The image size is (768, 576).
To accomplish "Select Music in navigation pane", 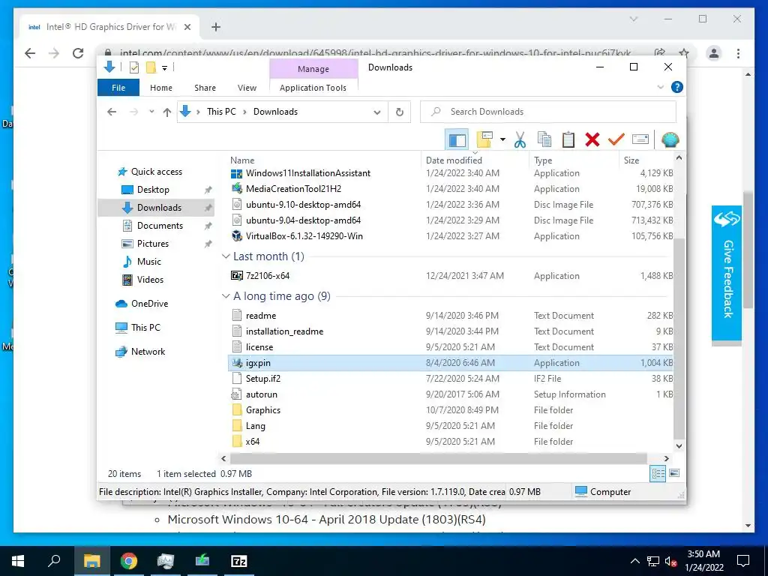I will coord(149,262).
